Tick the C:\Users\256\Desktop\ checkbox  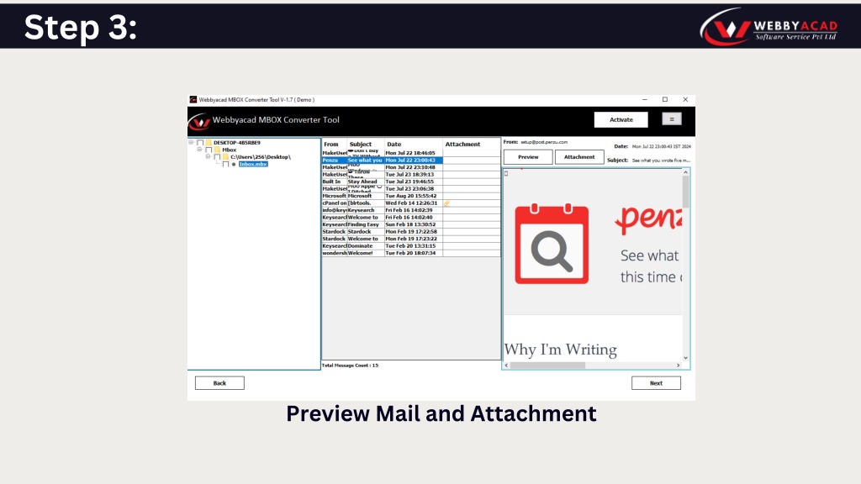click(218, 157)
